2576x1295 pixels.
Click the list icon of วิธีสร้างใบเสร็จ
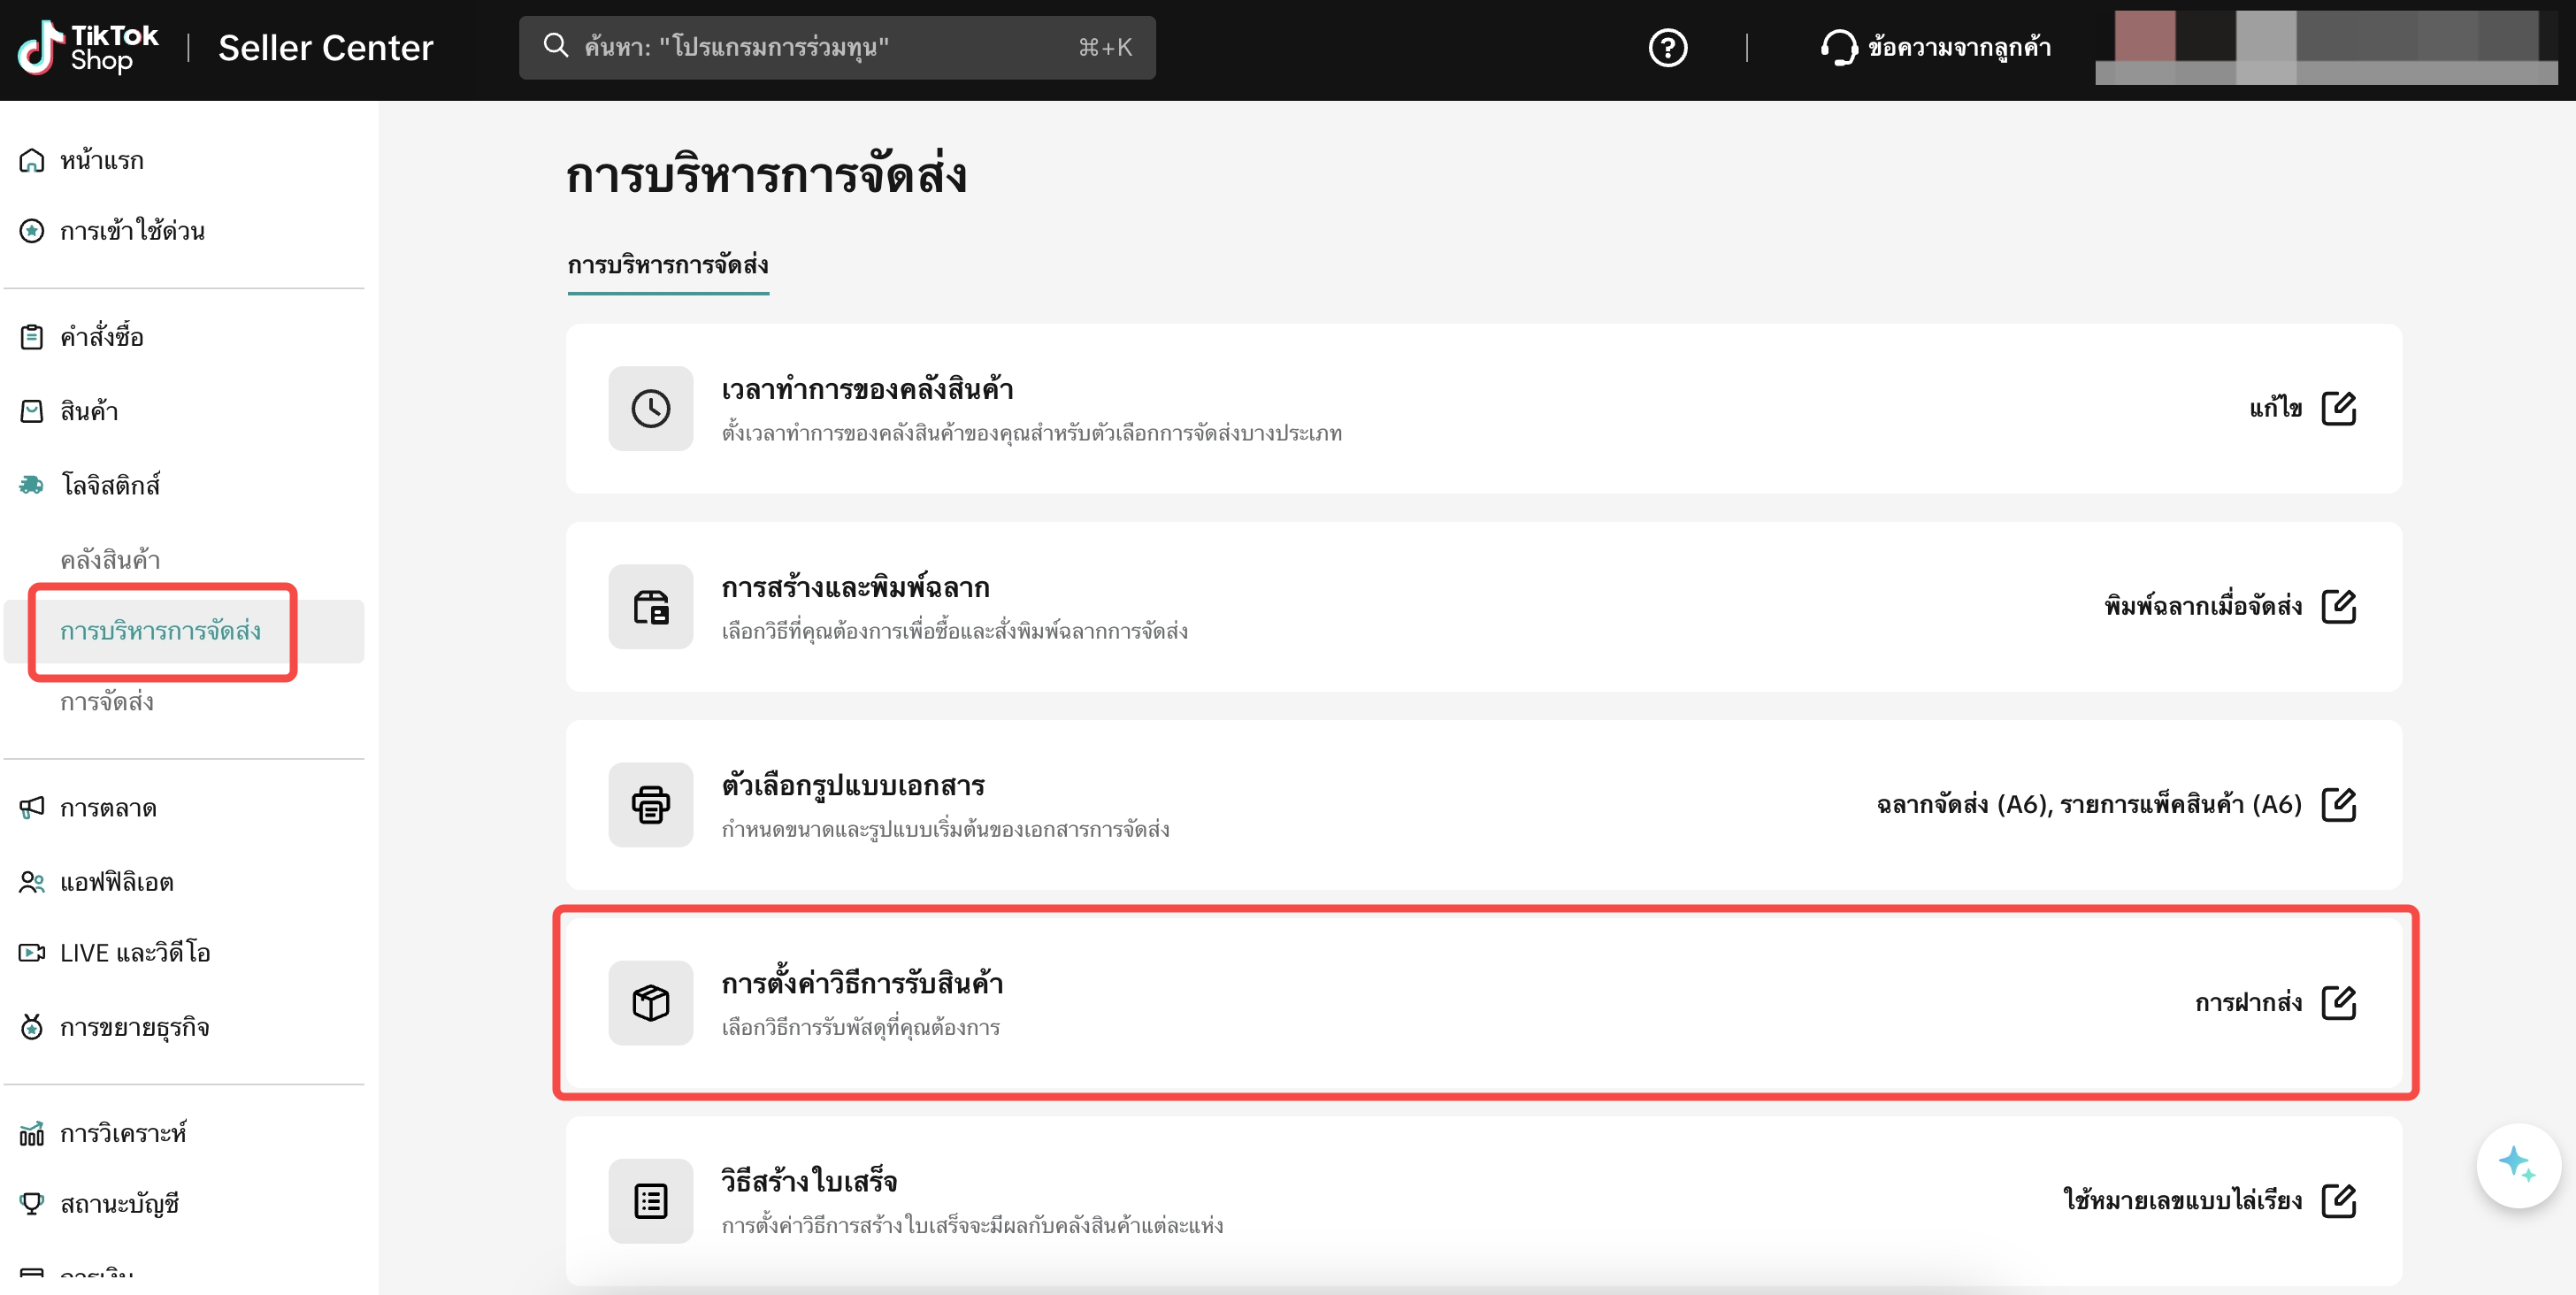651,1200
